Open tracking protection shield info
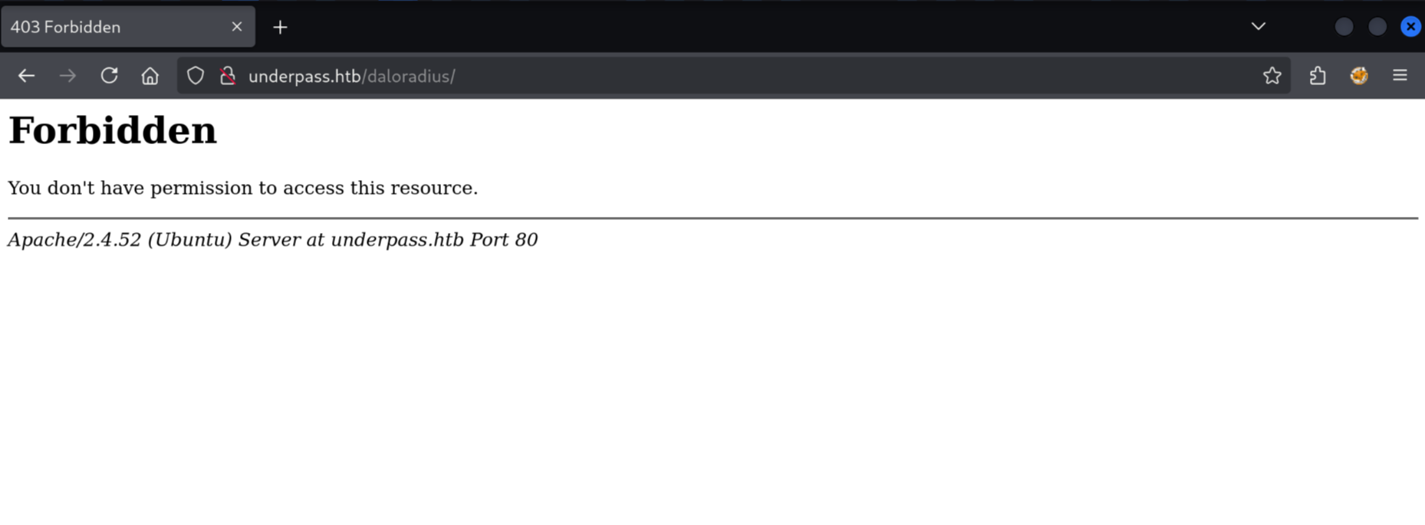Image resolution: width=1425 pixels, height=525 pixels. point(196,76)
